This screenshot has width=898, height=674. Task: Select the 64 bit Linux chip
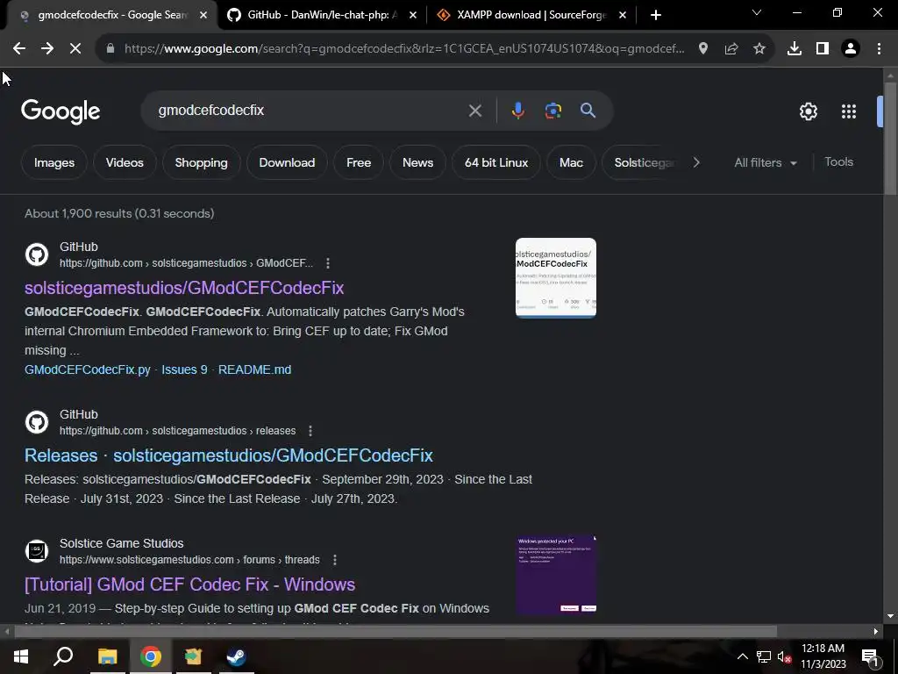point(496,162)
